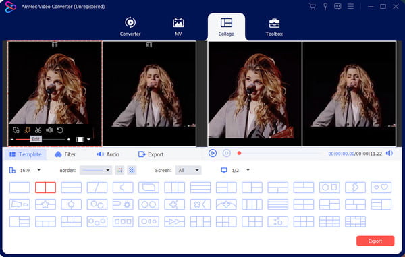
Task: Mute the preview volume speaker
Action: (389, 153)
